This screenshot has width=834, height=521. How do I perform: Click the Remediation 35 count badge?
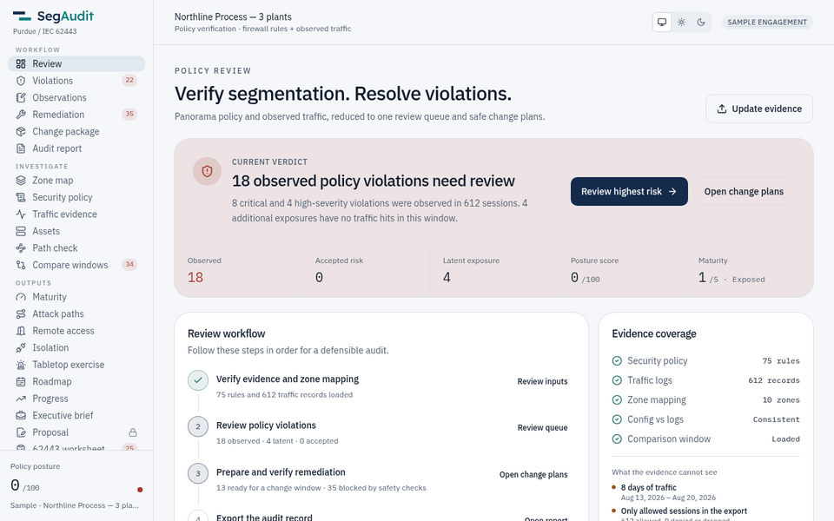(129, 114)
